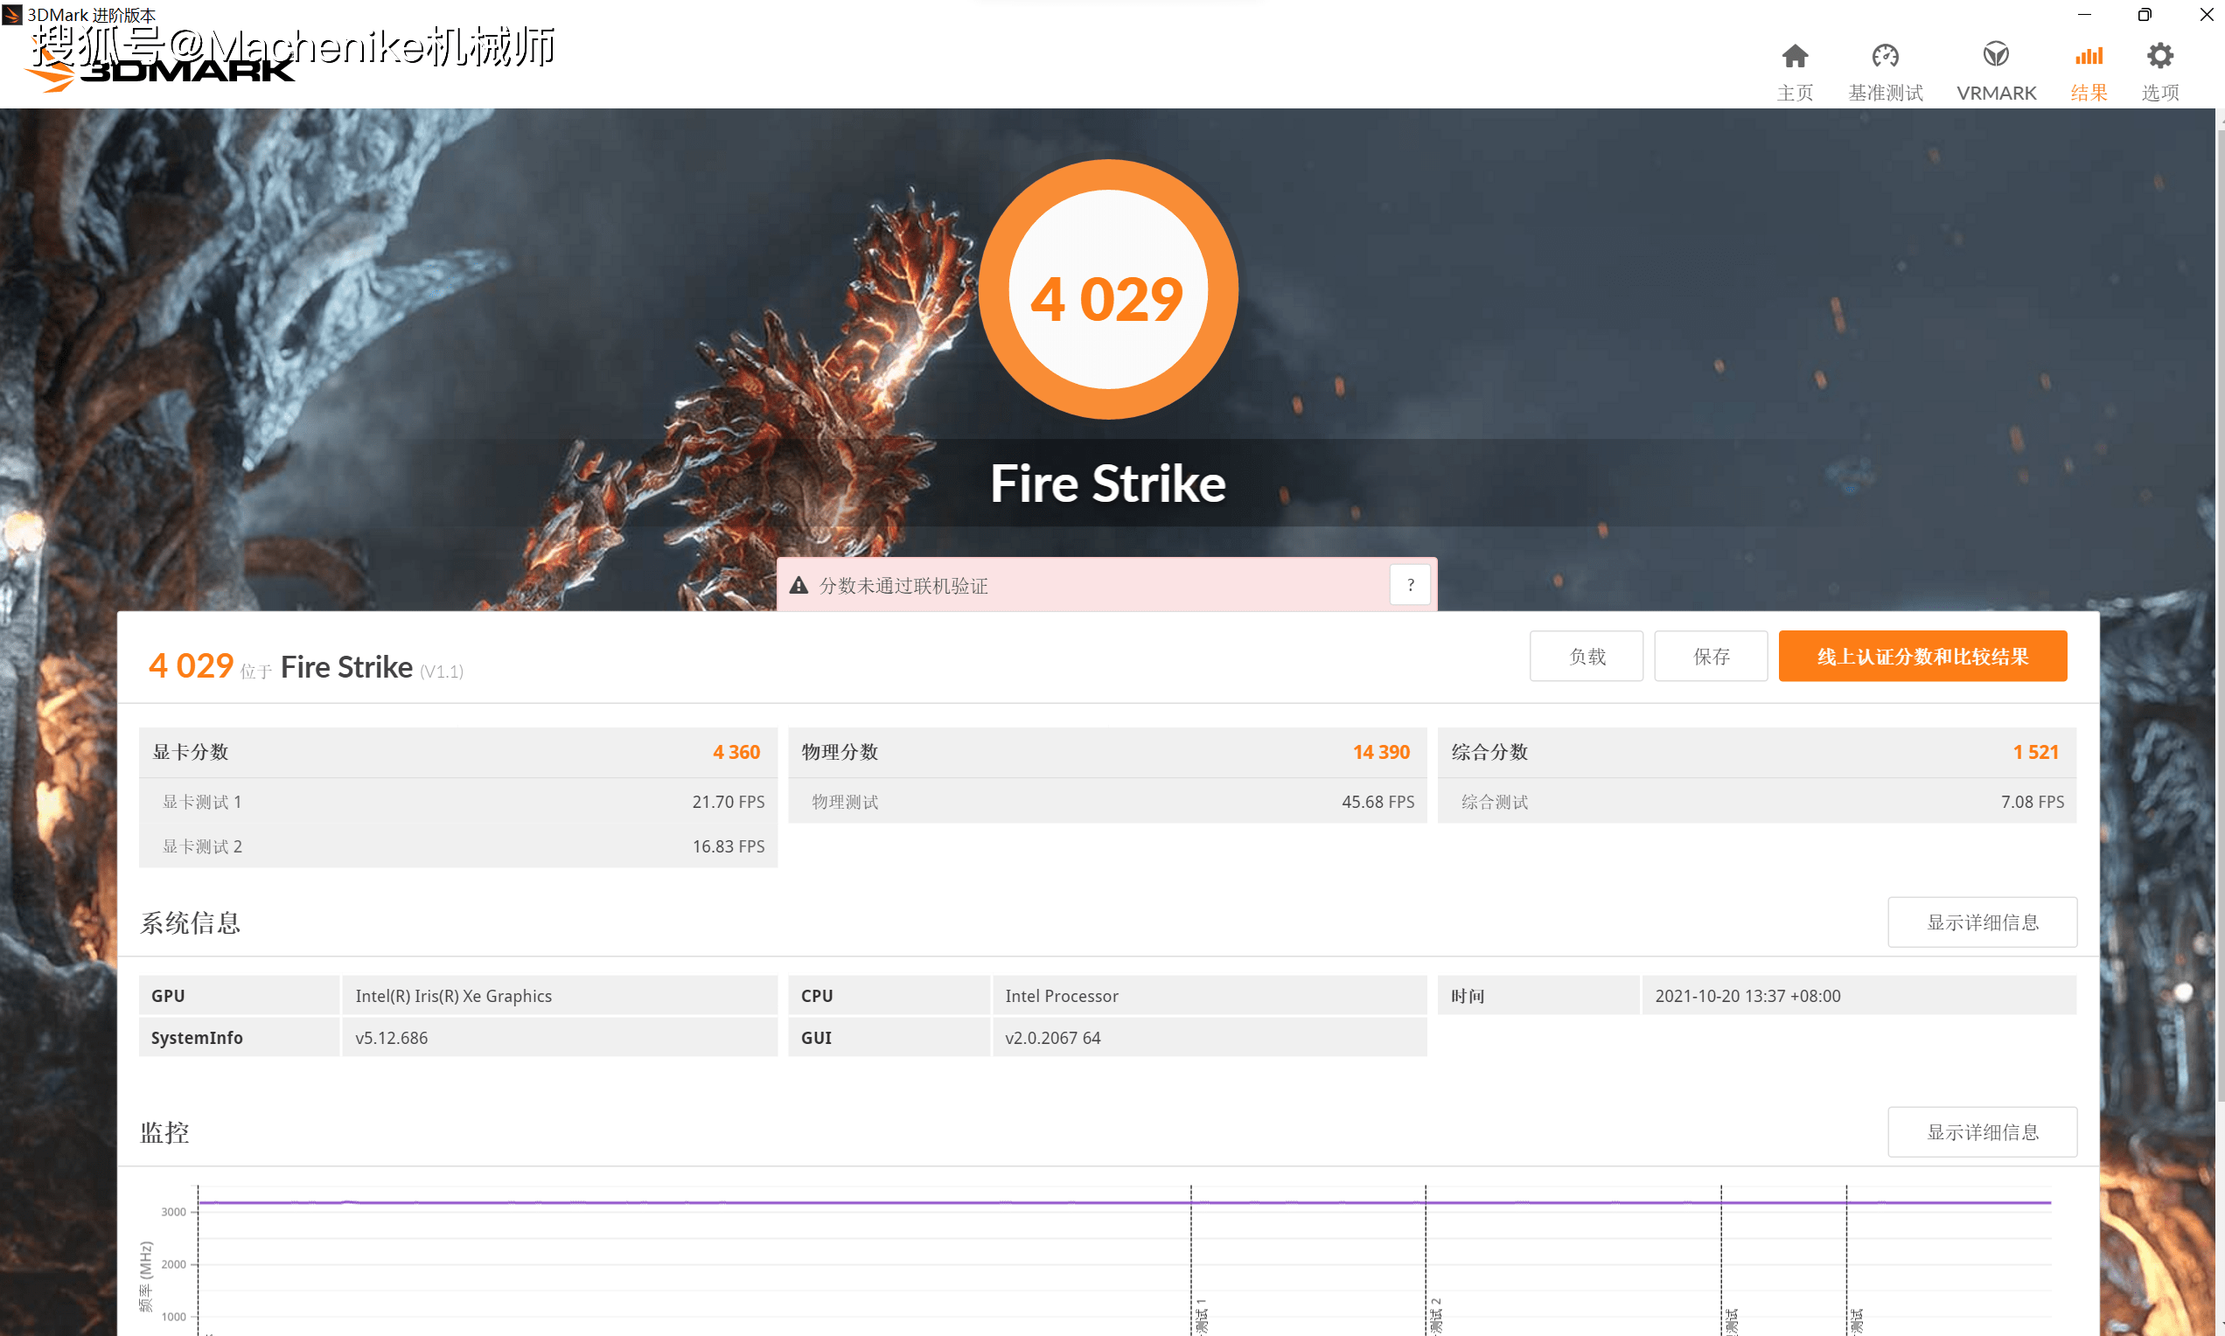This screenshot has width=2225, height=1336.
Task: Click 测试 2 marker in the monitoring chart
Action: coord(1435,1314)
